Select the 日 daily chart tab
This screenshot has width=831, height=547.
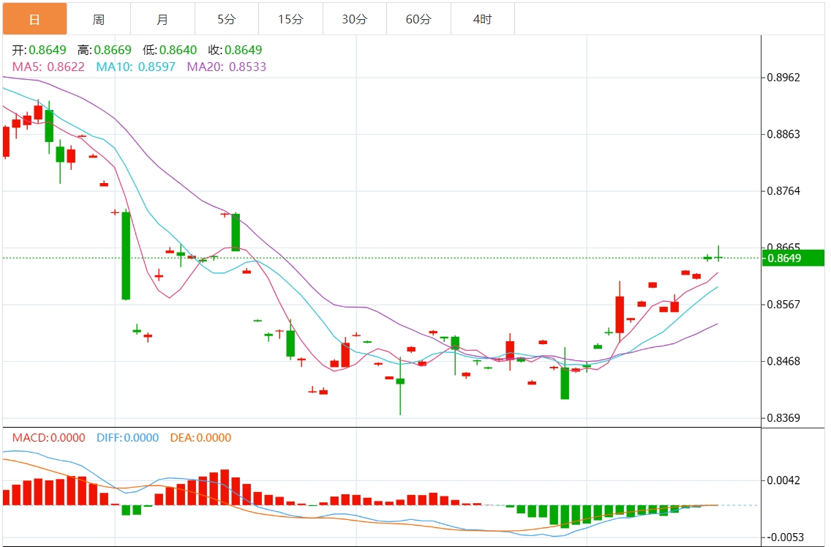tap(35, 19)
